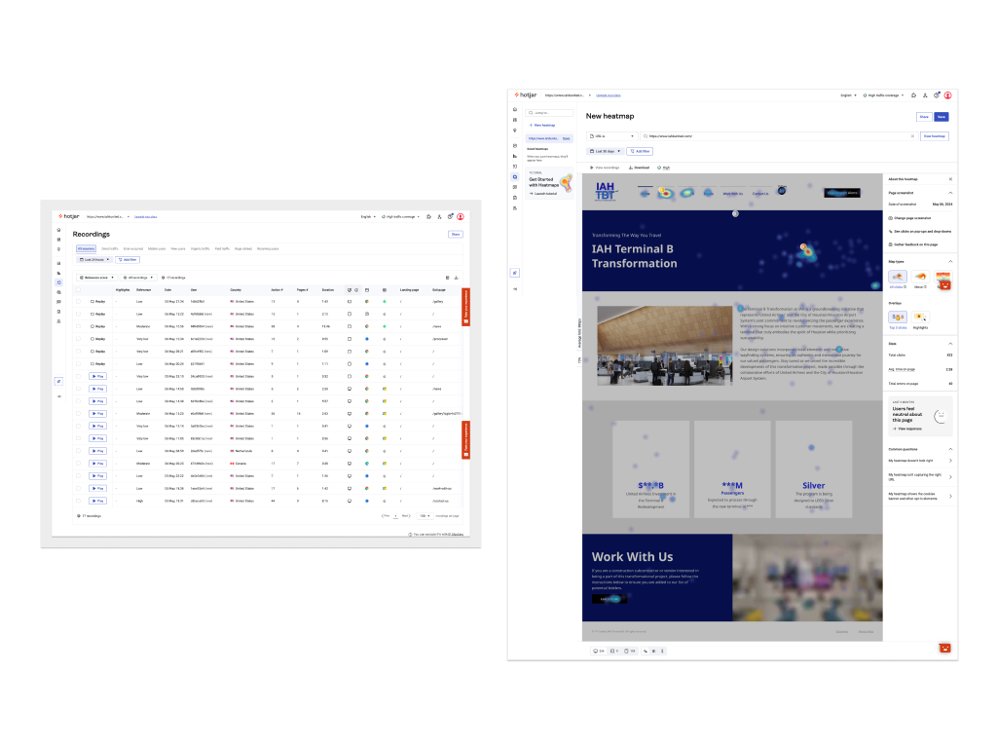Image resolution: width=997 pixels, height=748 pixels.
Task: Click Hotjar logo in heatmap window
Action: (526, 94)
